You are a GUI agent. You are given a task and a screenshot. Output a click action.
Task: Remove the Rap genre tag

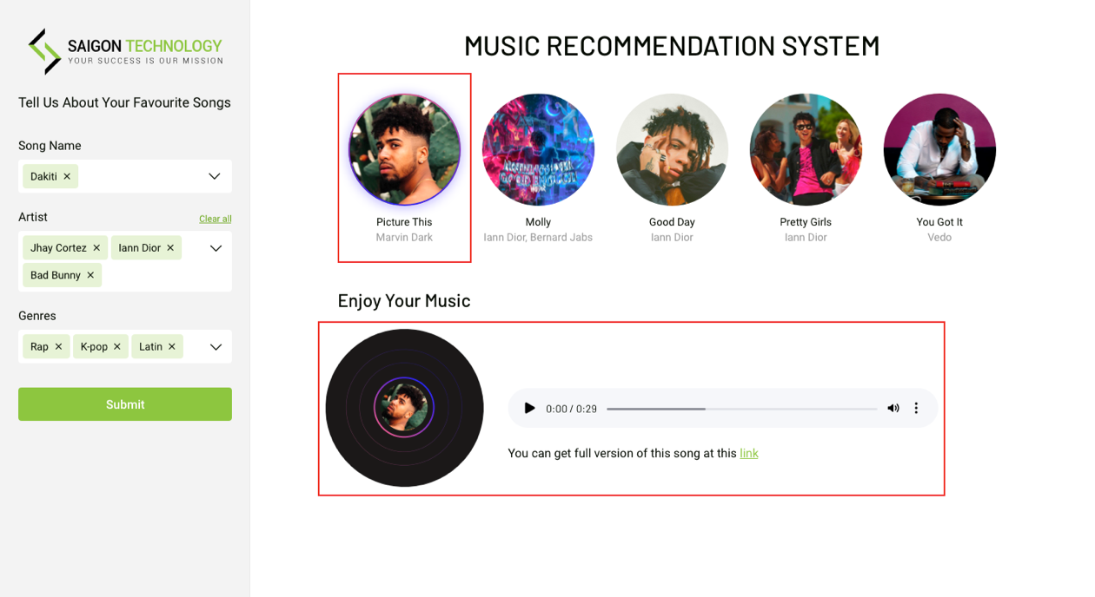[58, 346]
